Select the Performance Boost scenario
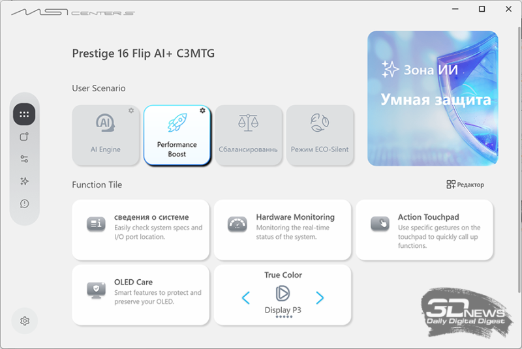This screenshot has height=349, width=522. click(x=177, y=135)
